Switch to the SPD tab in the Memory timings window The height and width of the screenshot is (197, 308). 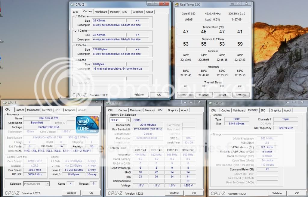click(x=263, y=111)
